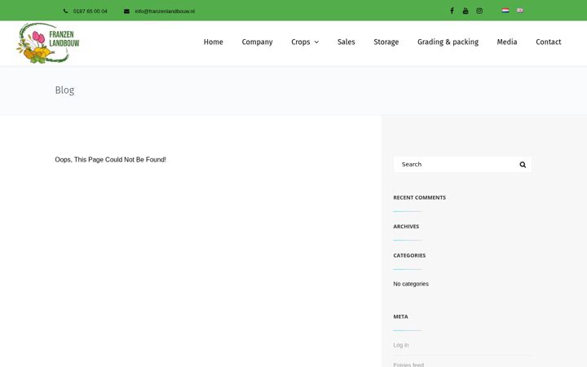This screenshot has width=587, height=367.
Task: Open the Contact menu item
Action: (549, 42)
